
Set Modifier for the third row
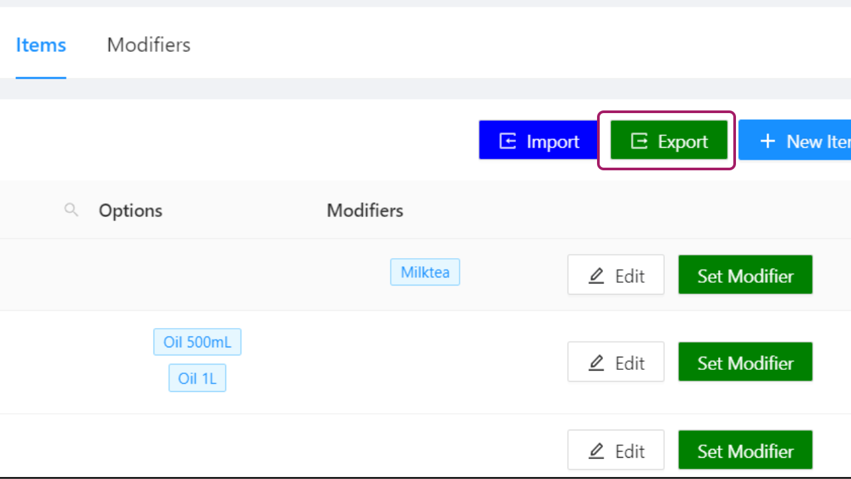(x=745, y=450)
